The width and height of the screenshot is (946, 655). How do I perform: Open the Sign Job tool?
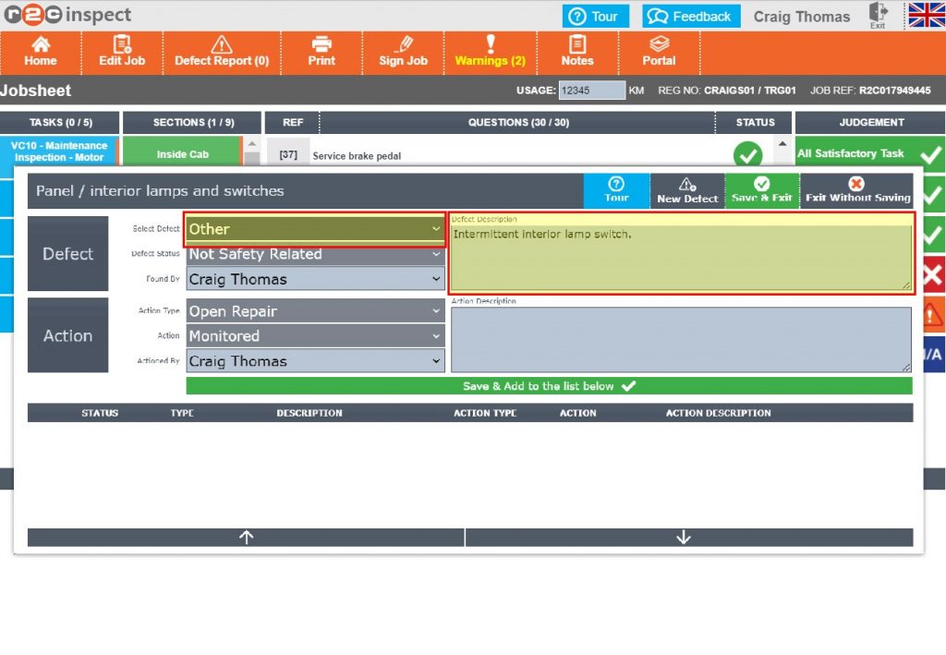click(403, 53)
